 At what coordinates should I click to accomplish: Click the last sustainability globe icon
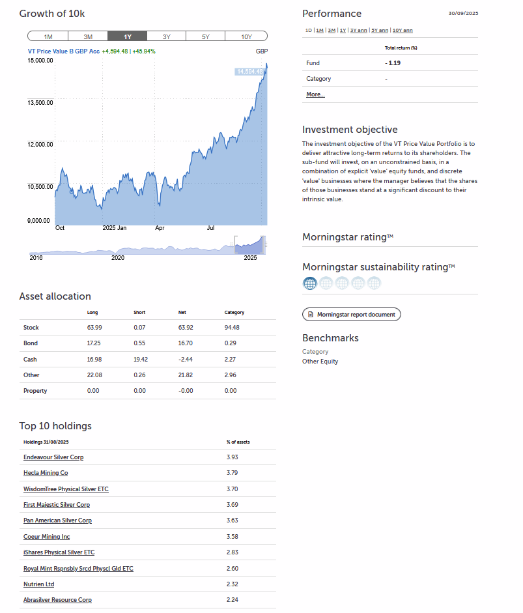click(x=374, y=283)
